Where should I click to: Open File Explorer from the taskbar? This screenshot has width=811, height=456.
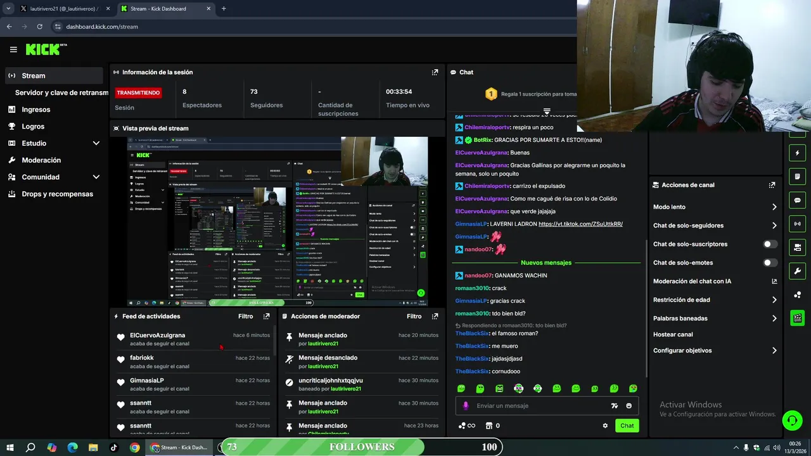pyautogui.click(x=93, y=447)
